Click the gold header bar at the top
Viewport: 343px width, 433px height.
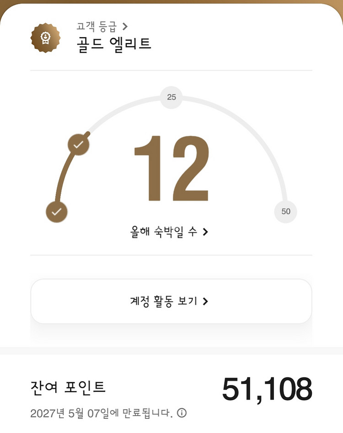[x=171, y=2]
